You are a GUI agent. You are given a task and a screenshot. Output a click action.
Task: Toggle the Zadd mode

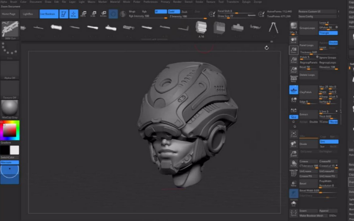pyautogui.click(x=174, y=12)
